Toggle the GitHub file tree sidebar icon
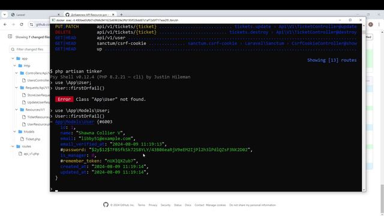This screenshot has width=384, height=216. pyautogui.click(x=10, y=37)
